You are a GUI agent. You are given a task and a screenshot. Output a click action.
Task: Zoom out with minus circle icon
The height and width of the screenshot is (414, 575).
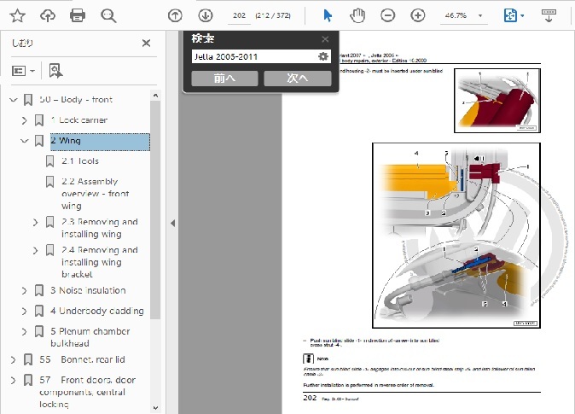pyautogui.click(x=387, y=15)
